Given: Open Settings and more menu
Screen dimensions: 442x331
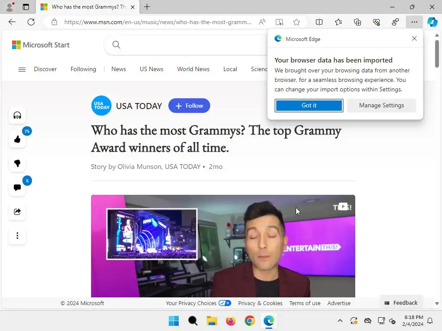Looking at the screenshot, I should click(x=414, y=22).
